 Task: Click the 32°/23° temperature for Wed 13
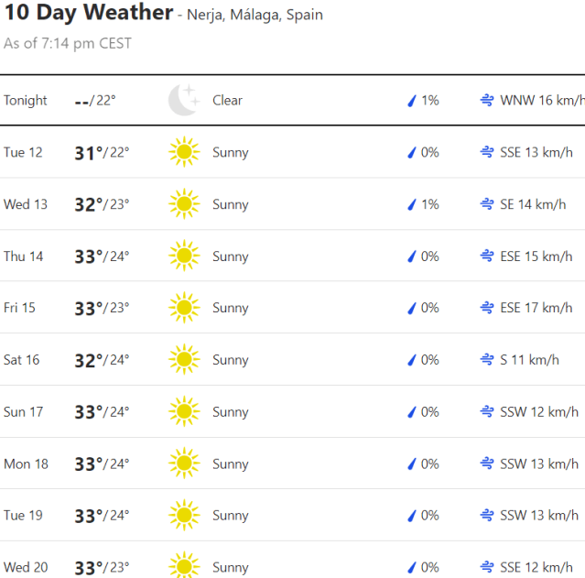(102, 204)
